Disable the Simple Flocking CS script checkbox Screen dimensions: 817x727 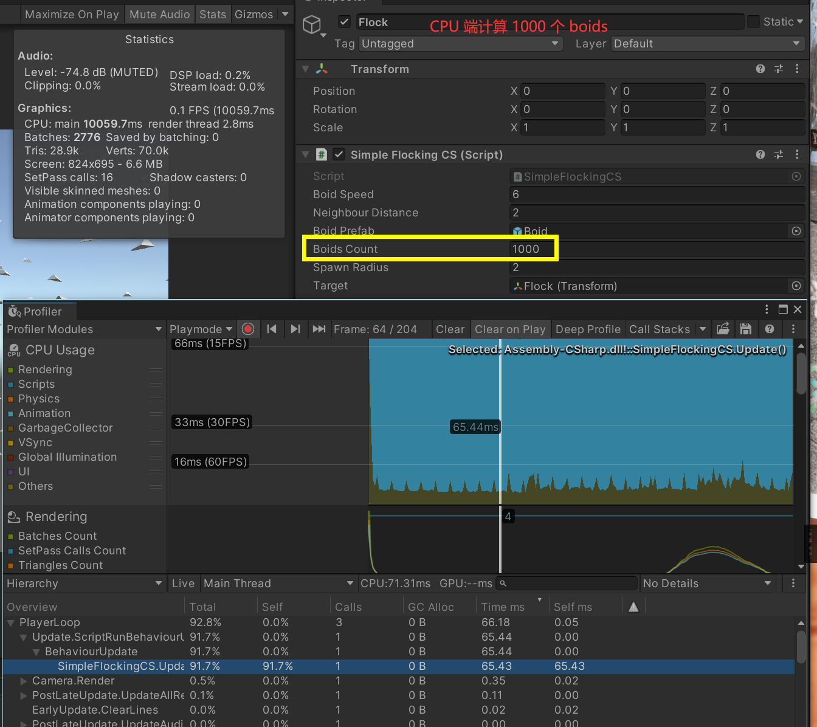(339, 154)
